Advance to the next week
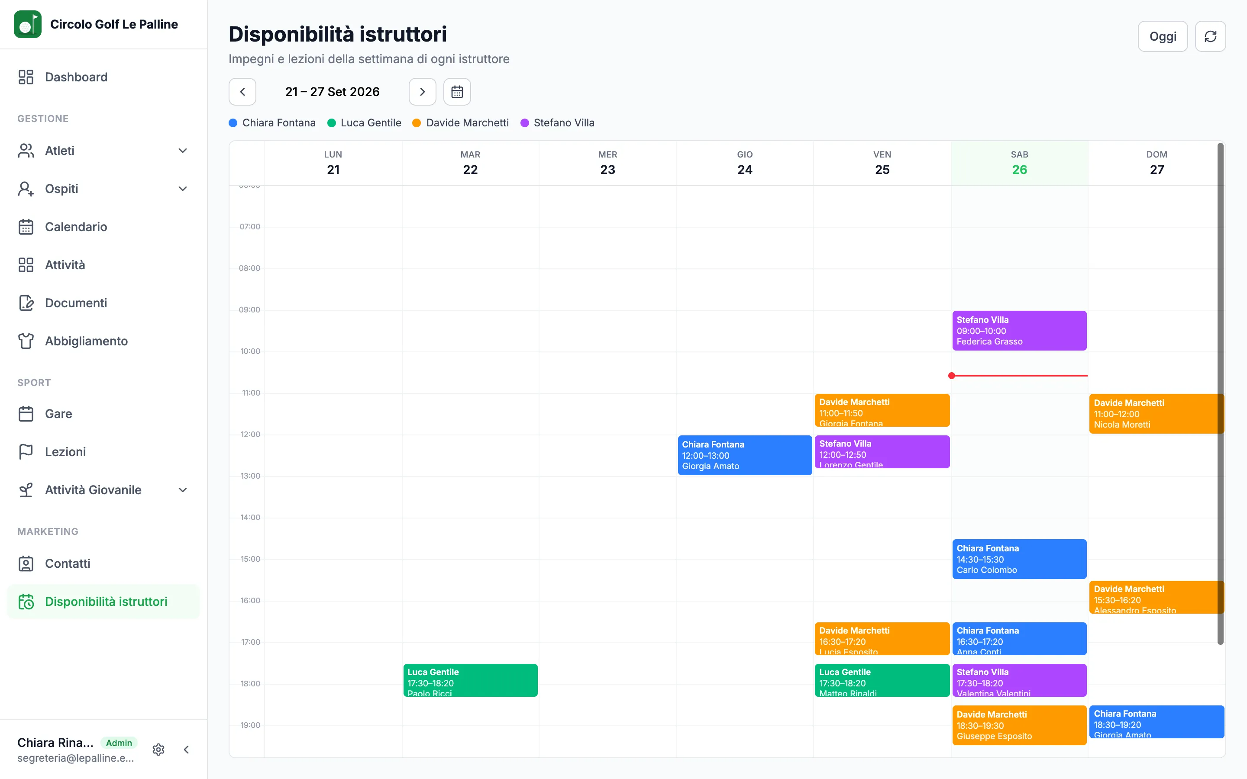The image size is (1247, 779). click(x=423, y=92)
